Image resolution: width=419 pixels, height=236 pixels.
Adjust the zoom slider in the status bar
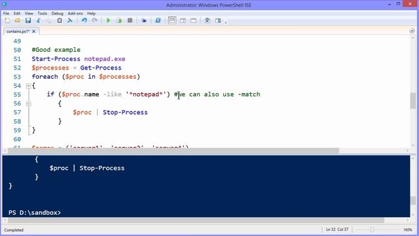(x=373, y=229)
